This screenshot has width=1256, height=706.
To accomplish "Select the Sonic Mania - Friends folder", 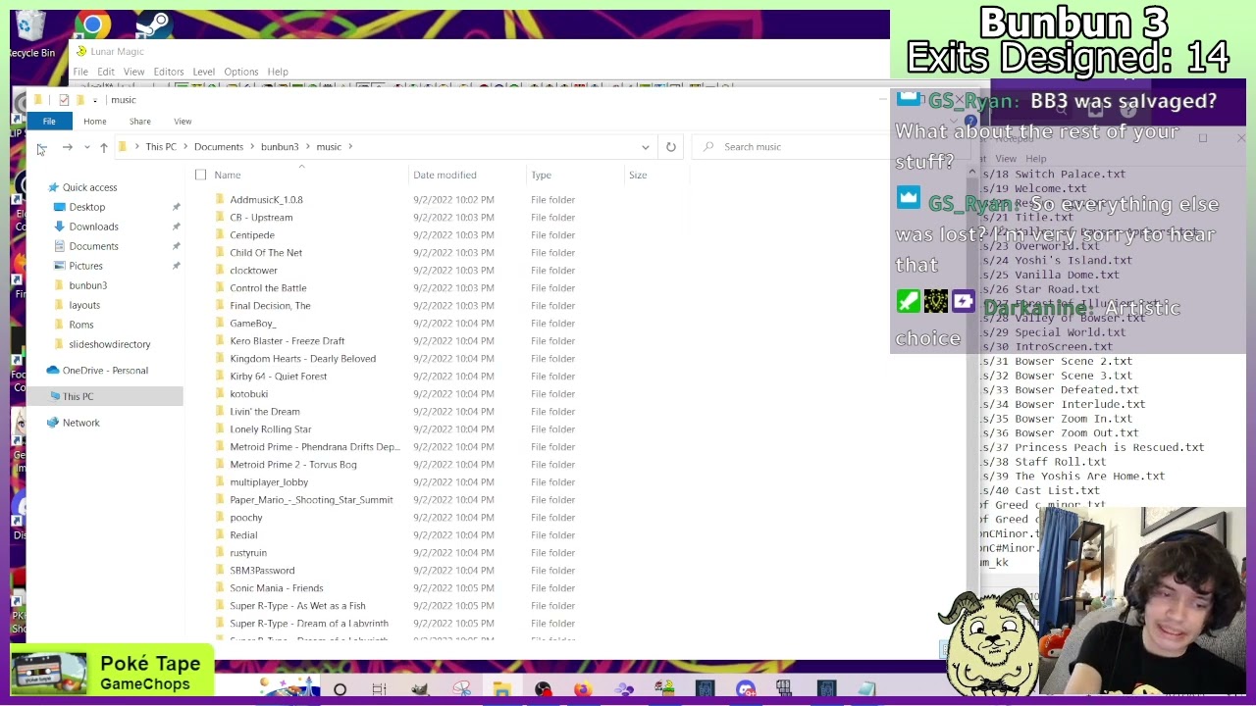I will point(276,588).
